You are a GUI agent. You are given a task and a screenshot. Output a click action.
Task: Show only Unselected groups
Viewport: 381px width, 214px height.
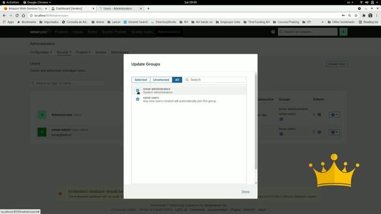pos(161,80)
